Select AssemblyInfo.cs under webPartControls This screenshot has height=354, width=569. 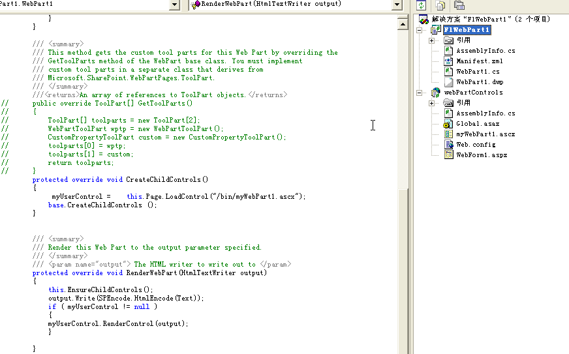(485, 113)
